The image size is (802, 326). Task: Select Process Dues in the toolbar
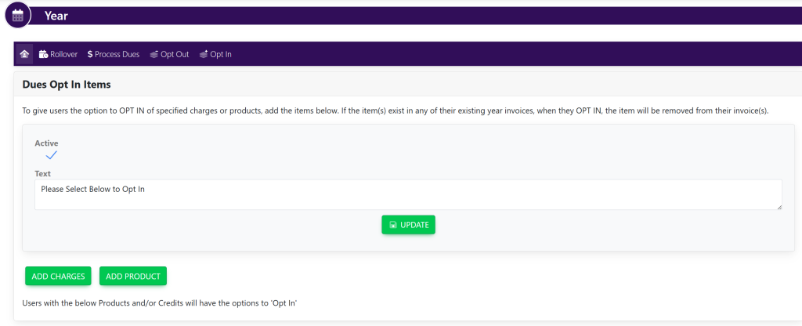point(117,54)
